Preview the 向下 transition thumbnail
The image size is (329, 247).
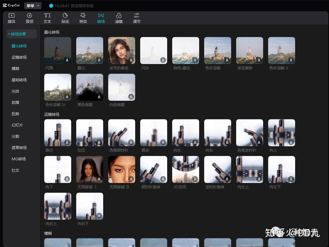(58, 169)
